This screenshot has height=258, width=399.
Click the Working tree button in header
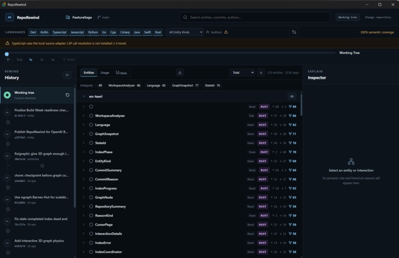pyautogui.click(x=348, y=17)
